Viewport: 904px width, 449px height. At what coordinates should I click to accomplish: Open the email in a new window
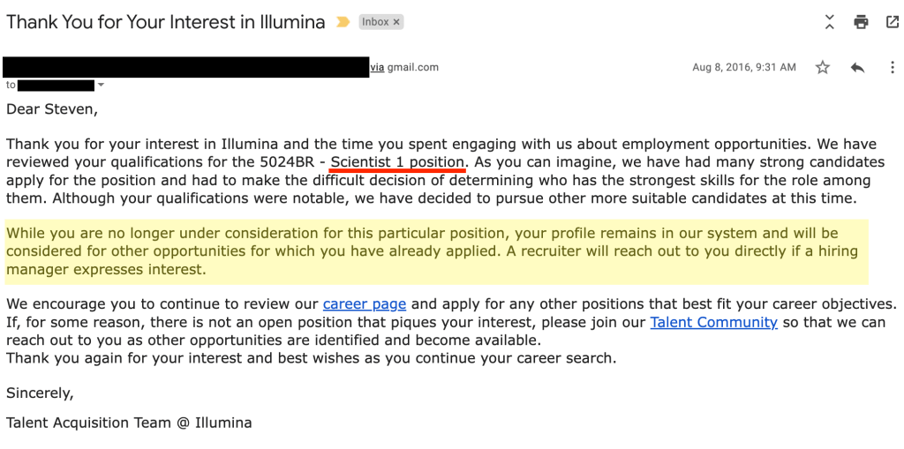[892, 22]
